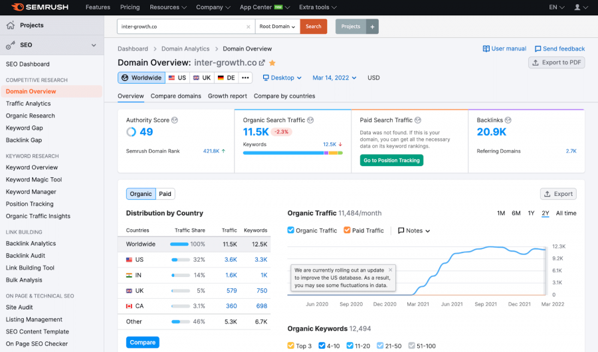The image size is (598, 352).
Task: Toggle the 51-100 keywords checkbox
Action: point(411,345)
